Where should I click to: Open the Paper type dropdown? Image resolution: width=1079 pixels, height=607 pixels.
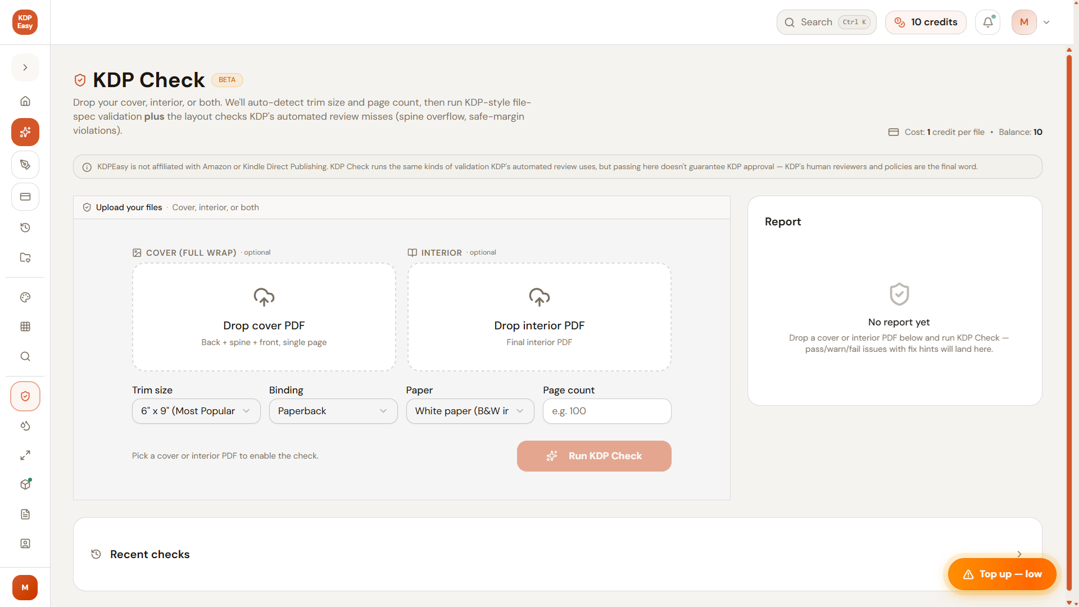470,411
